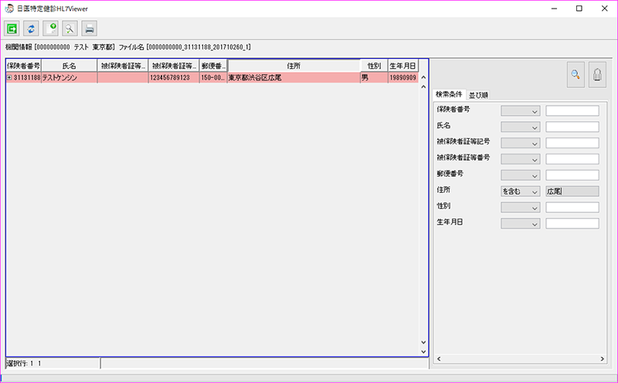Switch to the 並び順 tab
Image resolution: width=618 pixels, height=383 pixels.
tap(478, 95)
